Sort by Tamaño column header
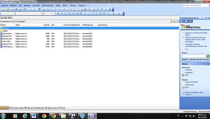 [46, 25]
